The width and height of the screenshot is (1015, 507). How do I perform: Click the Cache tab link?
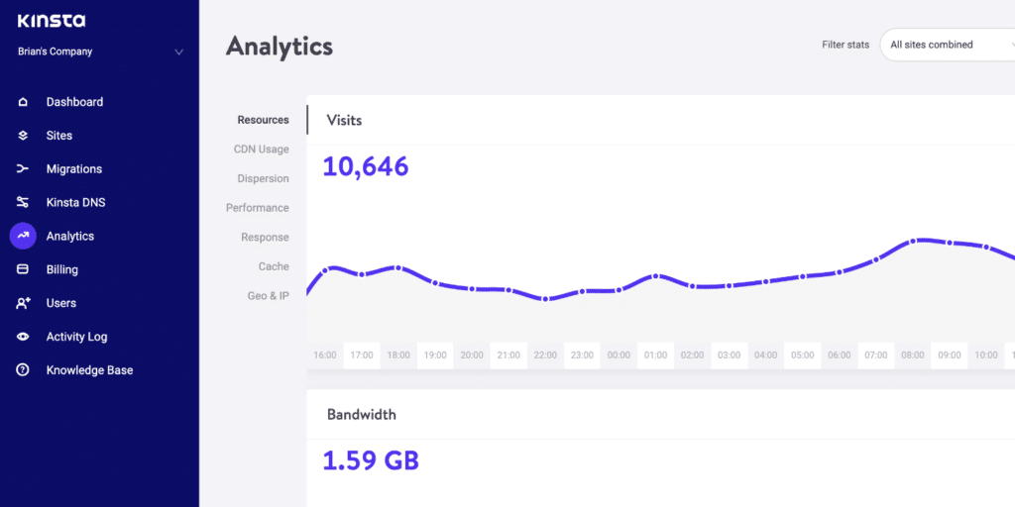click(274, 266)
